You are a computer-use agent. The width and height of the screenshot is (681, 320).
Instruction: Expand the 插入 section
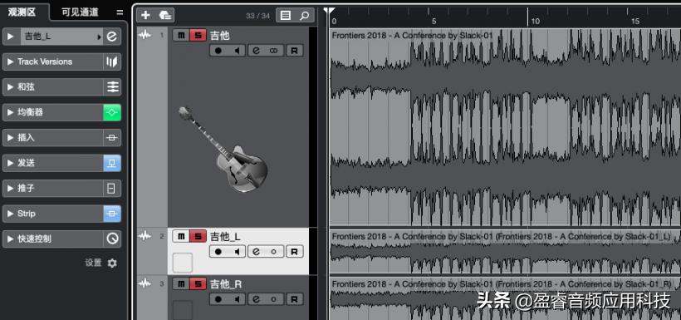point(11,138)
